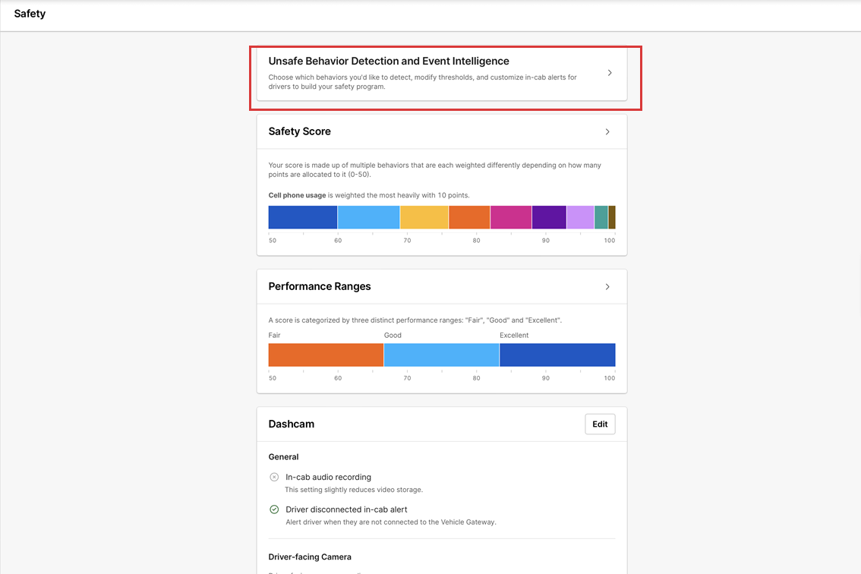Select the pink safety score segment
Viewport: 861px width, 574px height.
coord(510,217)
